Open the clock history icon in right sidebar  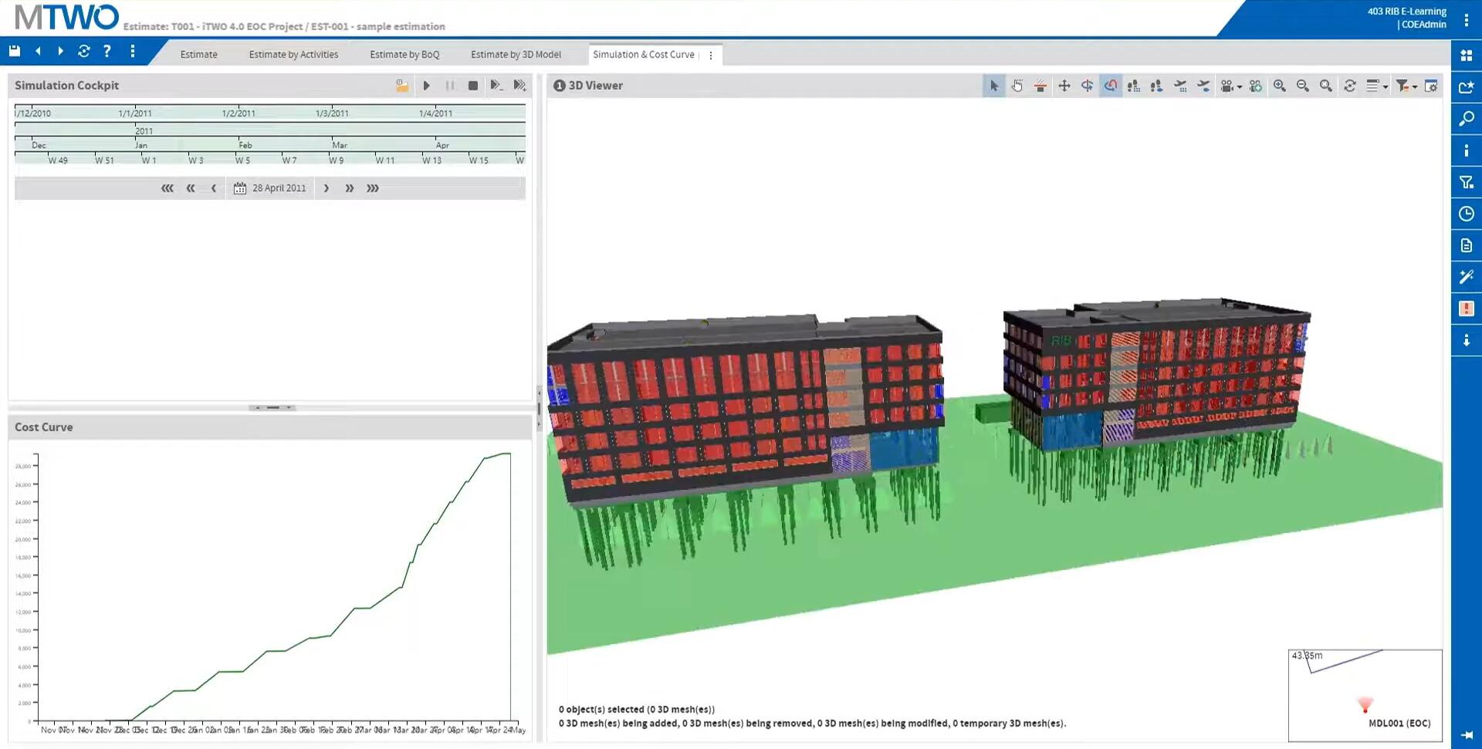tap(1467, 214)
